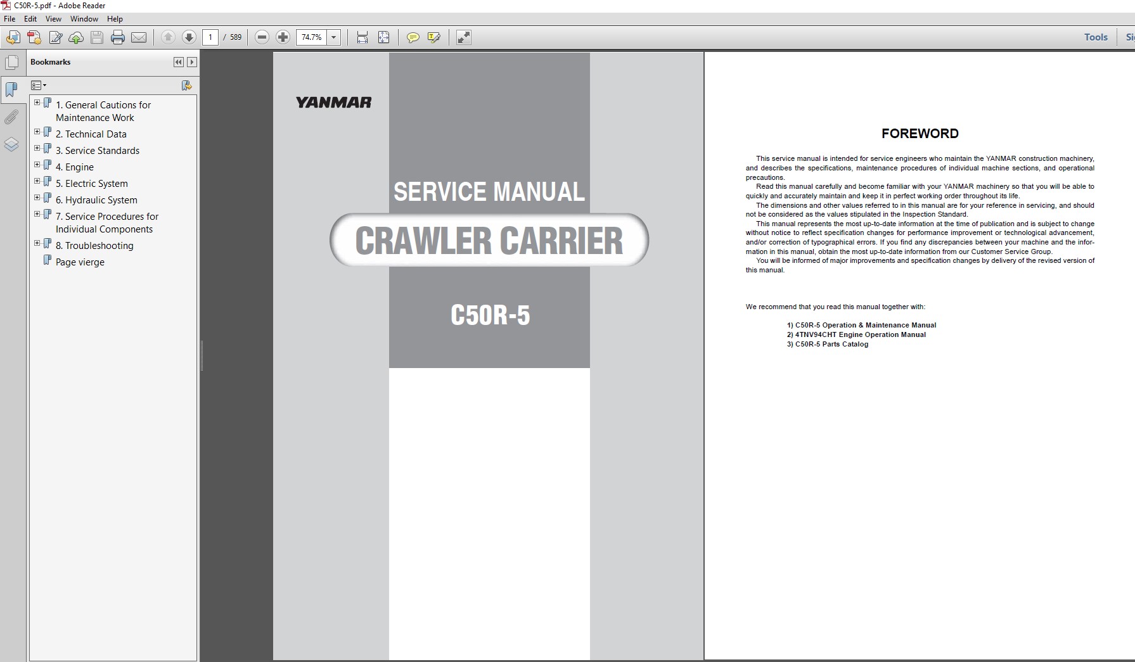
Task: Expand Service Procedures for Individual Components bookmark
Action: [x=37, y=214]
